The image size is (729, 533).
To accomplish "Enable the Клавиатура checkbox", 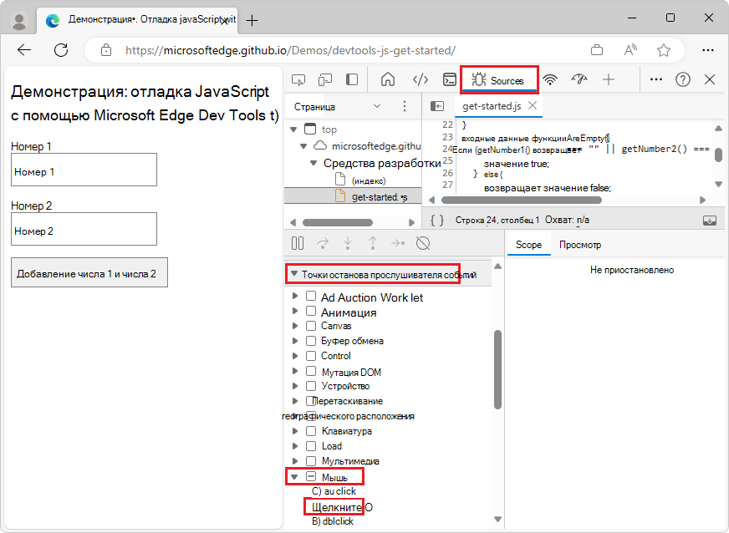I will (311, 431).
